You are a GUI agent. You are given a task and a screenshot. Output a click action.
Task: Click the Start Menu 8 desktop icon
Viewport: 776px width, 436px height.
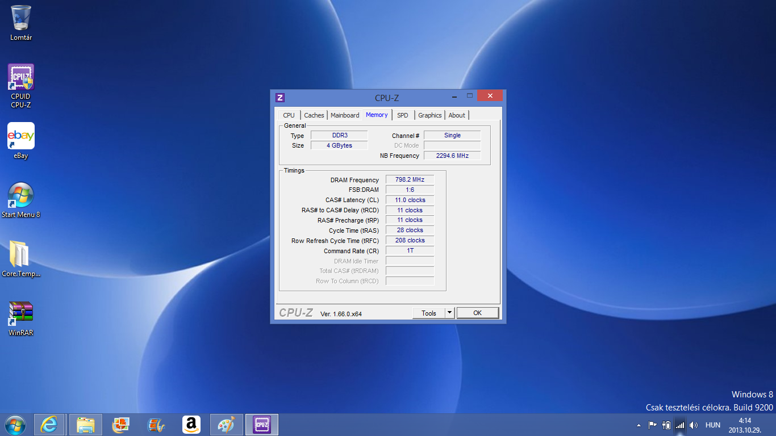(21, 196)
